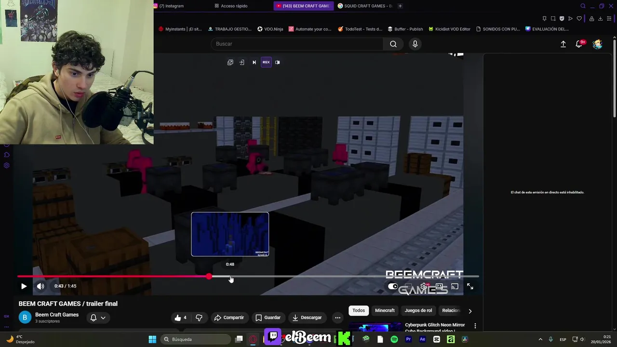Open the TRABAJO GESTIO... bookmark
Screen dimensions: 617x347
[229, 29]
